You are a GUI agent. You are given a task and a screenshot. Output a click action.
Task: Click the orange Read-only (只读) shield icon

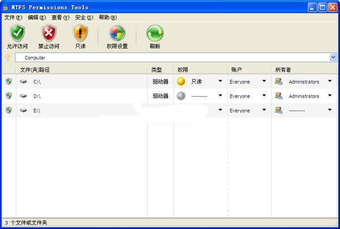click(x=80, y=33)
